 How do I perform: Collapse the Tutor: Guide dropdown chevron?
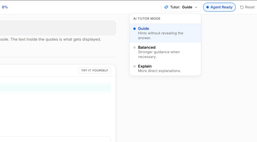pyautogui.click(x=196, y=7)
